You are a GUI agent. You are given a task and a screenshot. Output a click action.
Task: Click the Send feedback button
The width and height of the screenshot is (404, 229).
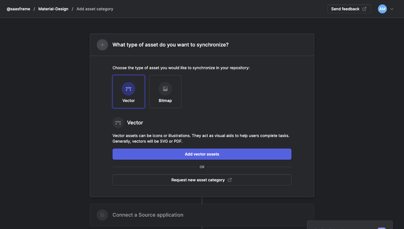pos(349,9)
